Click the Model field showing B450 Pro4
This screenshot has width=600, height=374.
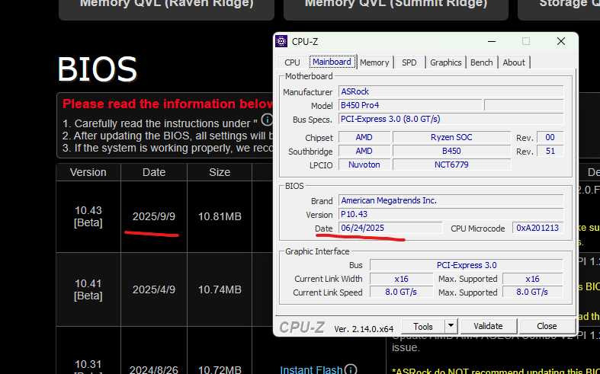(x=410, y=105)
